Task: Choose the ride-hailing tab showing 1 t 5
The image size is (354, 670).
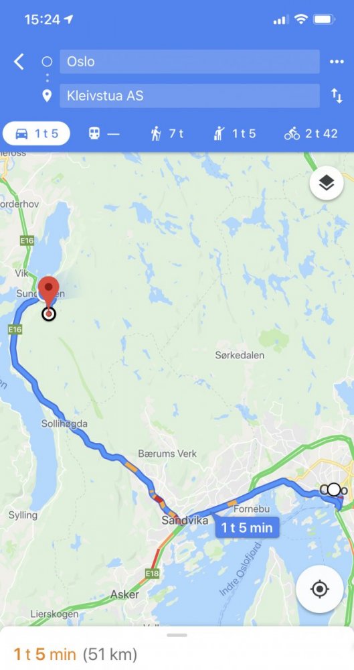Action: (234, 134)
